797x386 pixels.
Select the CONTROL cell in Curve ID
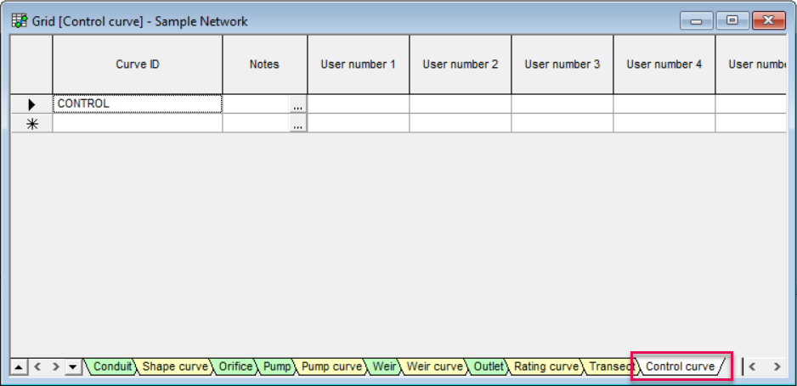(x=138, y=104)
